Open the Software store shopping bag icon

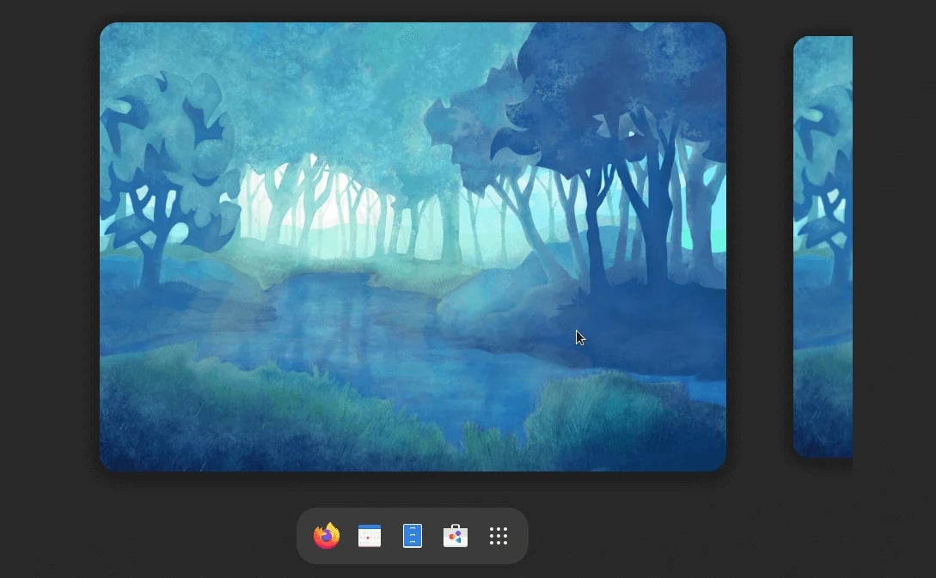pos(456,536)
